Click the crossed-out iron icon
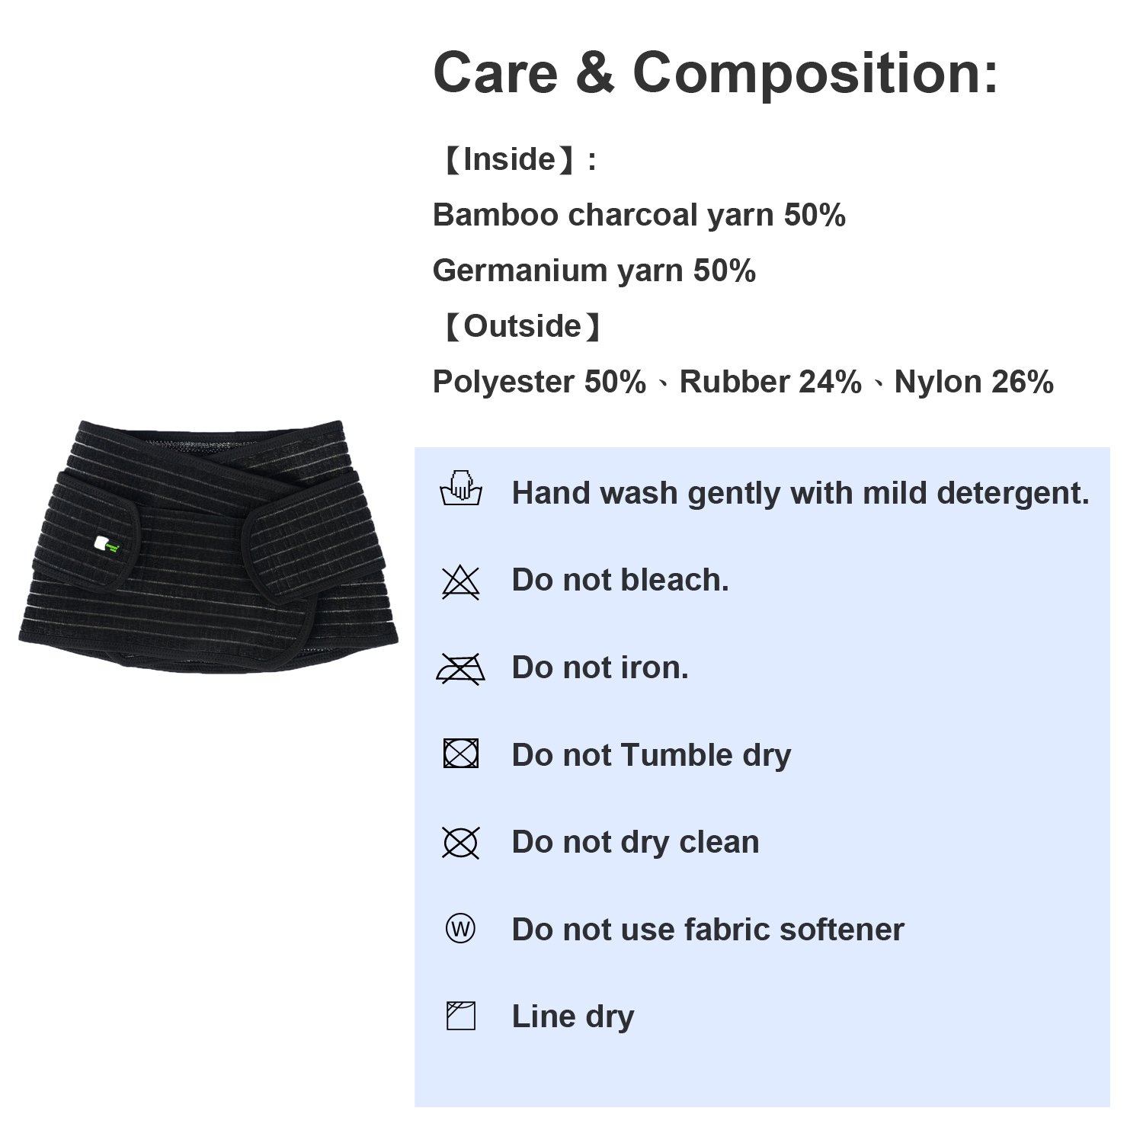Viewport: 1143px width, 1143px height. tap(460, 669)
